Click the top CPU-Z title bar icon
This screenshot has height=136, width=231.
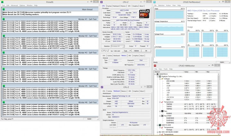click(102, 2)
